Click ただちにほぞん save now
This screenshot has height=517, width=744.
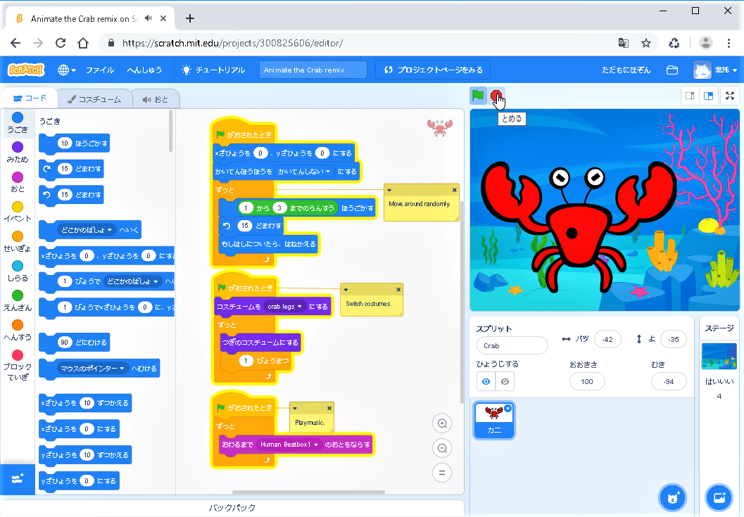click(x=626, y=70)
